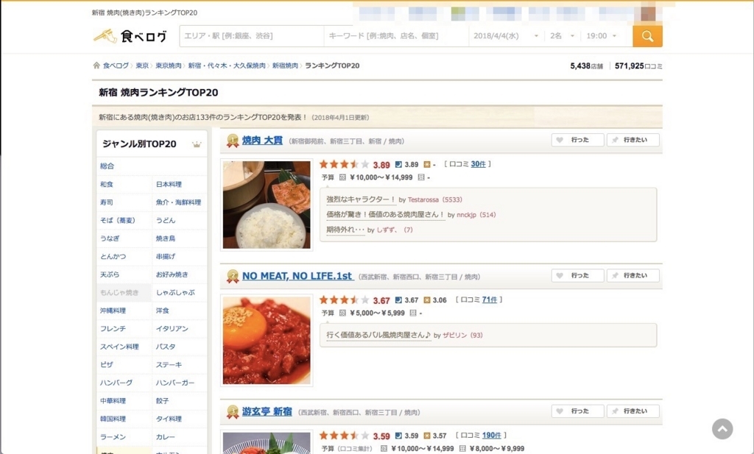Viewport: 754px width, 454px height.
Task: Click the crown icon in ジャンル別TOP20 header
Action: (196, 144)
